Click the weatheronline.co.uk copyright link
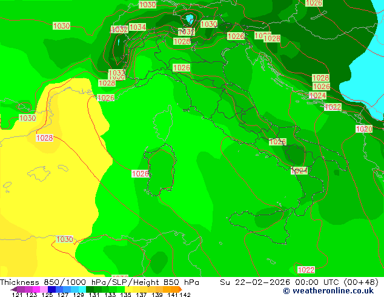 [328, 291]
